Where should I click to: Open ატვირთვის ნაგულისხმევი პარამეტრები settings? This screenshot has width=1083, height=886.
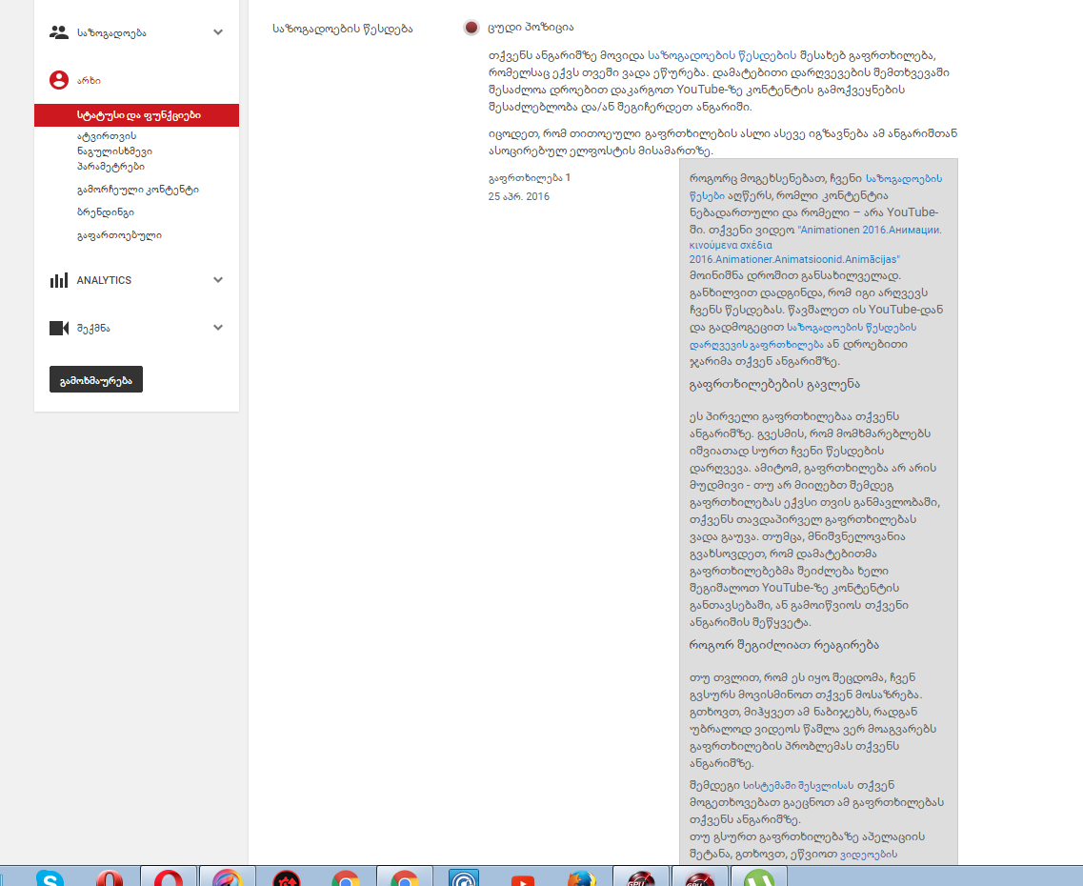tap(114, 151)
